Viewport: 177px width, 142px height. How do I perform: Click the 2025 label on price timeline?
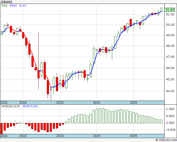134,102
